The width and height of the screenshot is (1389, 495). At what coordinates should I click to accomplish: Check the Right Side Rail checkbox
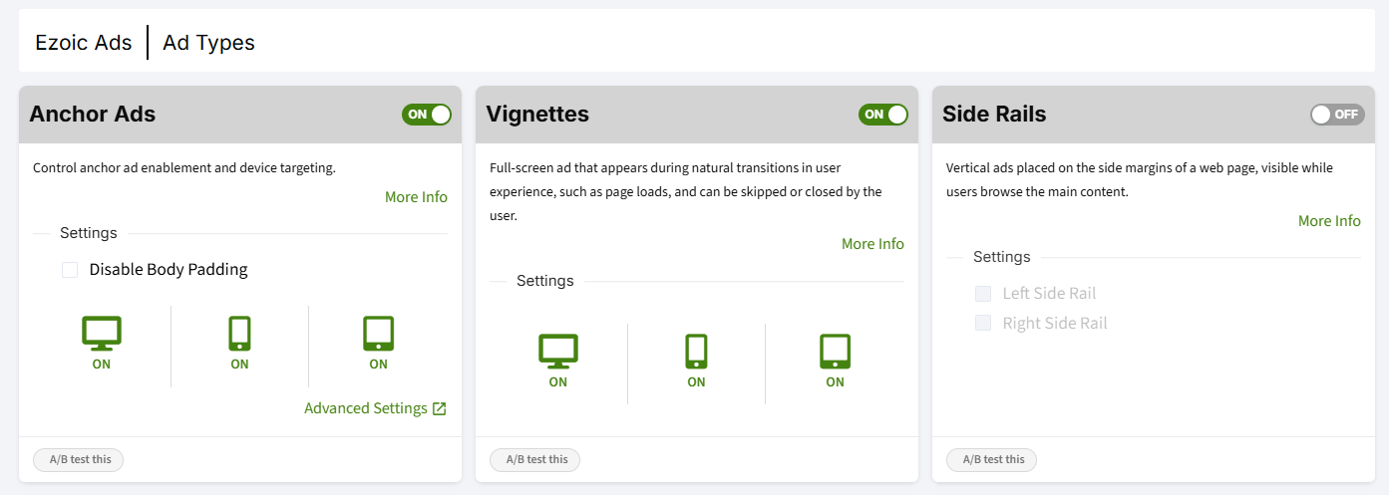(x=983, y=323)
